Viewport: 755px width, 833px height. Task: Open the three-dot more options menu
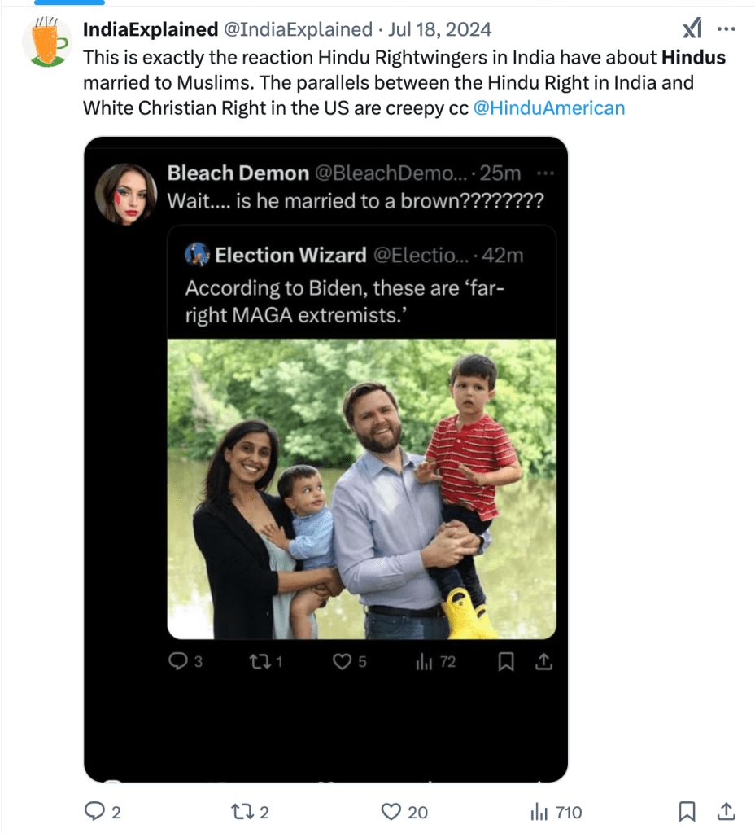pos(726,29)
